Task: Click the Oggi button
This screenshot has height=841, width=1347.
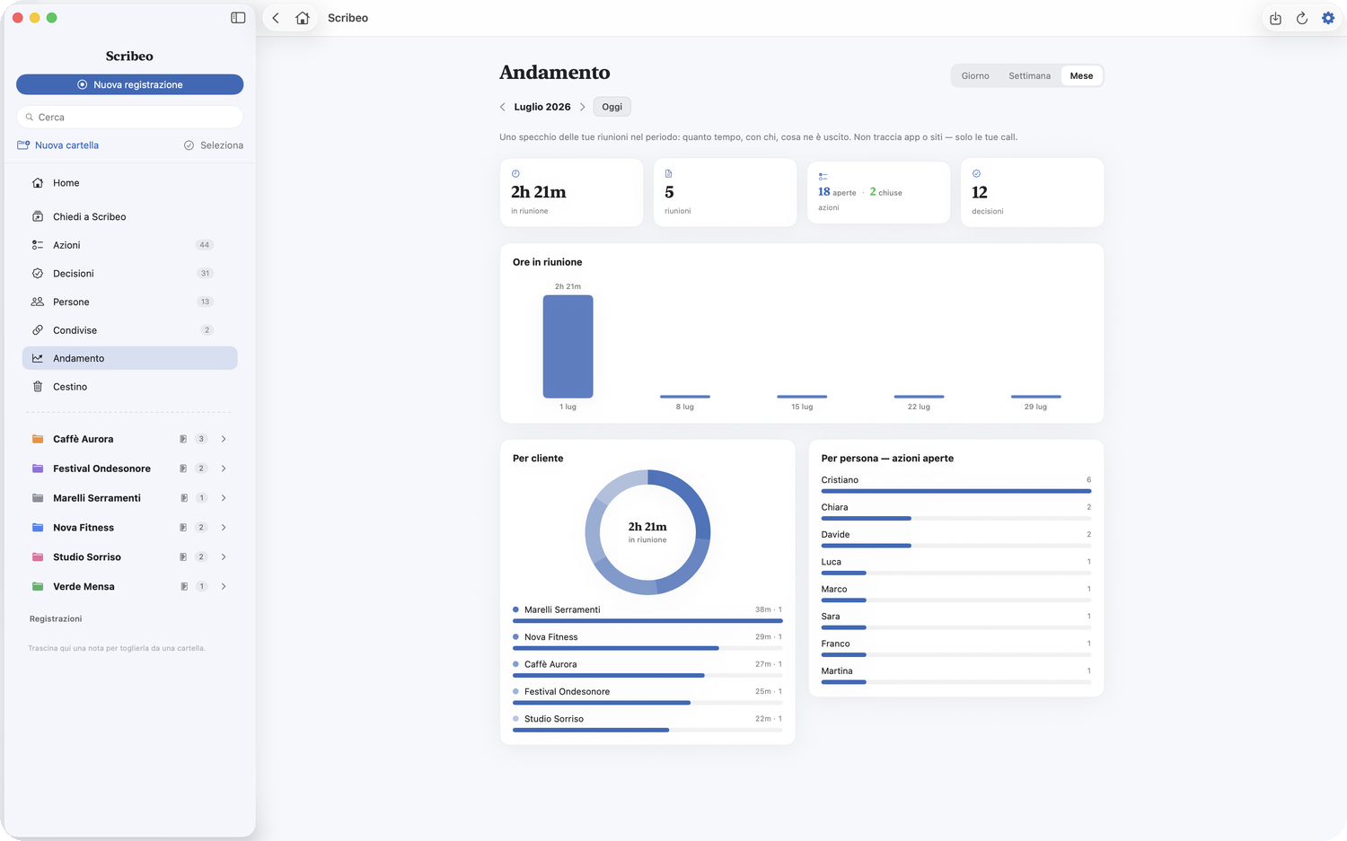Action: [x=612, y=107]
